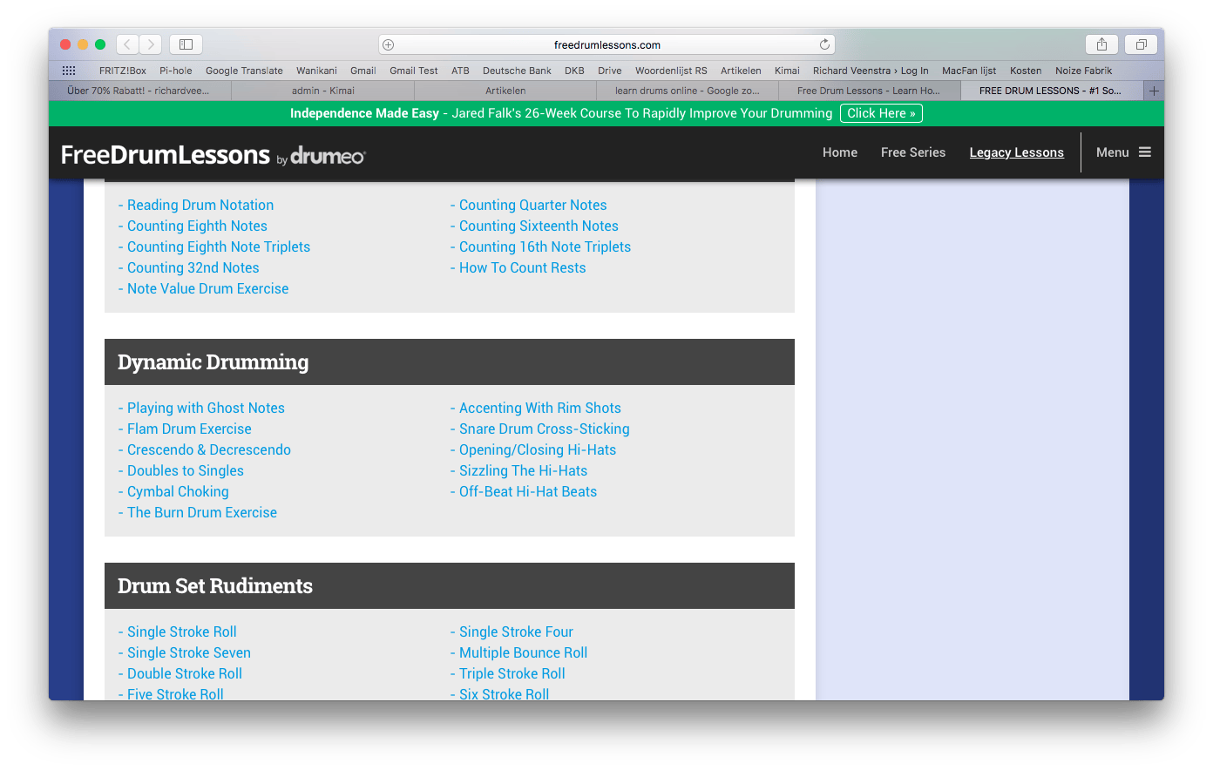This screenshot has height=770, width=1213.
Task: Toggle the Safari sidebar button
Action: [x=186, y=44]
